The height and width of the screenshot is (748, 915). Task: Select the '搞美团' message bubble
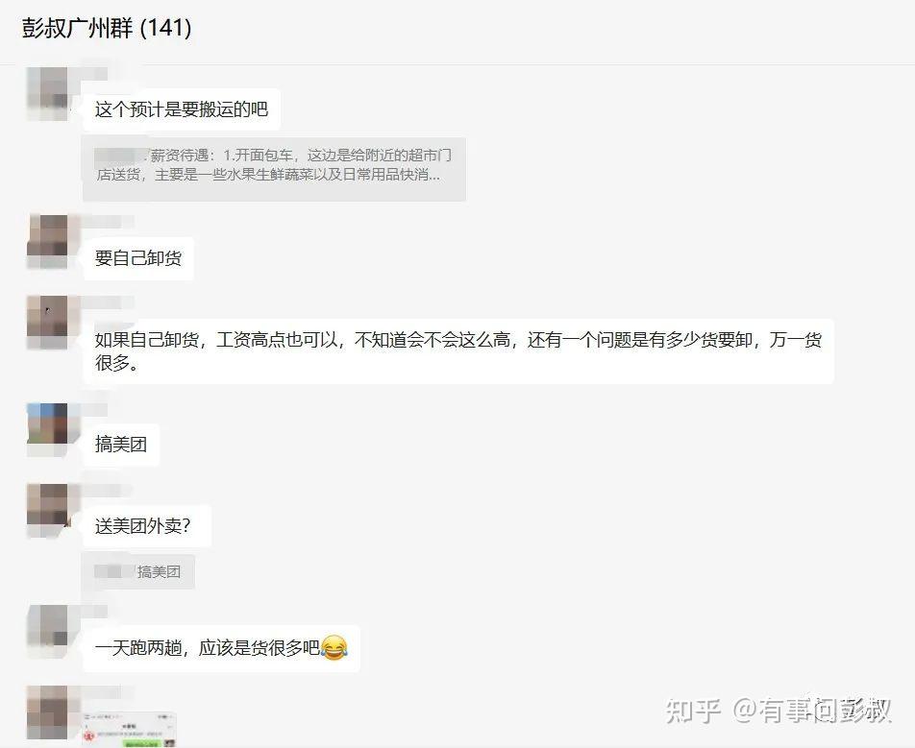click(121, 445)
